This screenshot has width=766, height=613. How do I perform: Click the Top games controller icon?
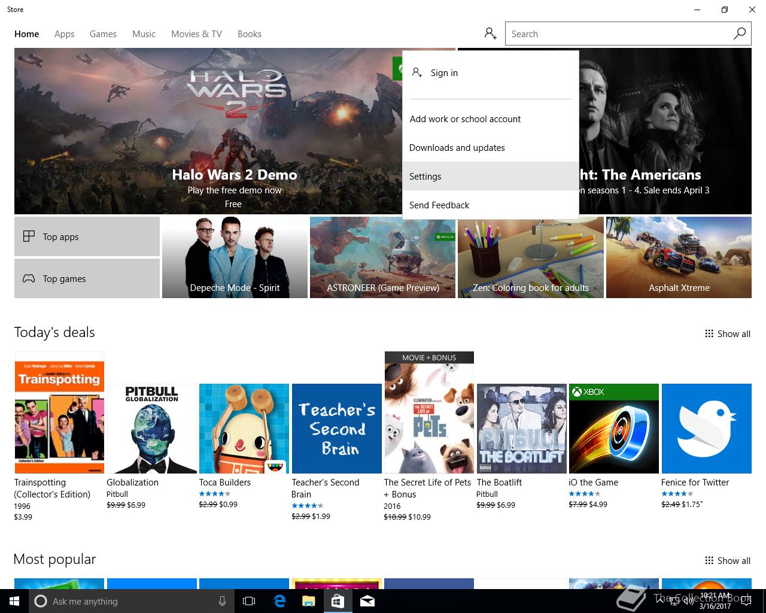coord(29,278)
